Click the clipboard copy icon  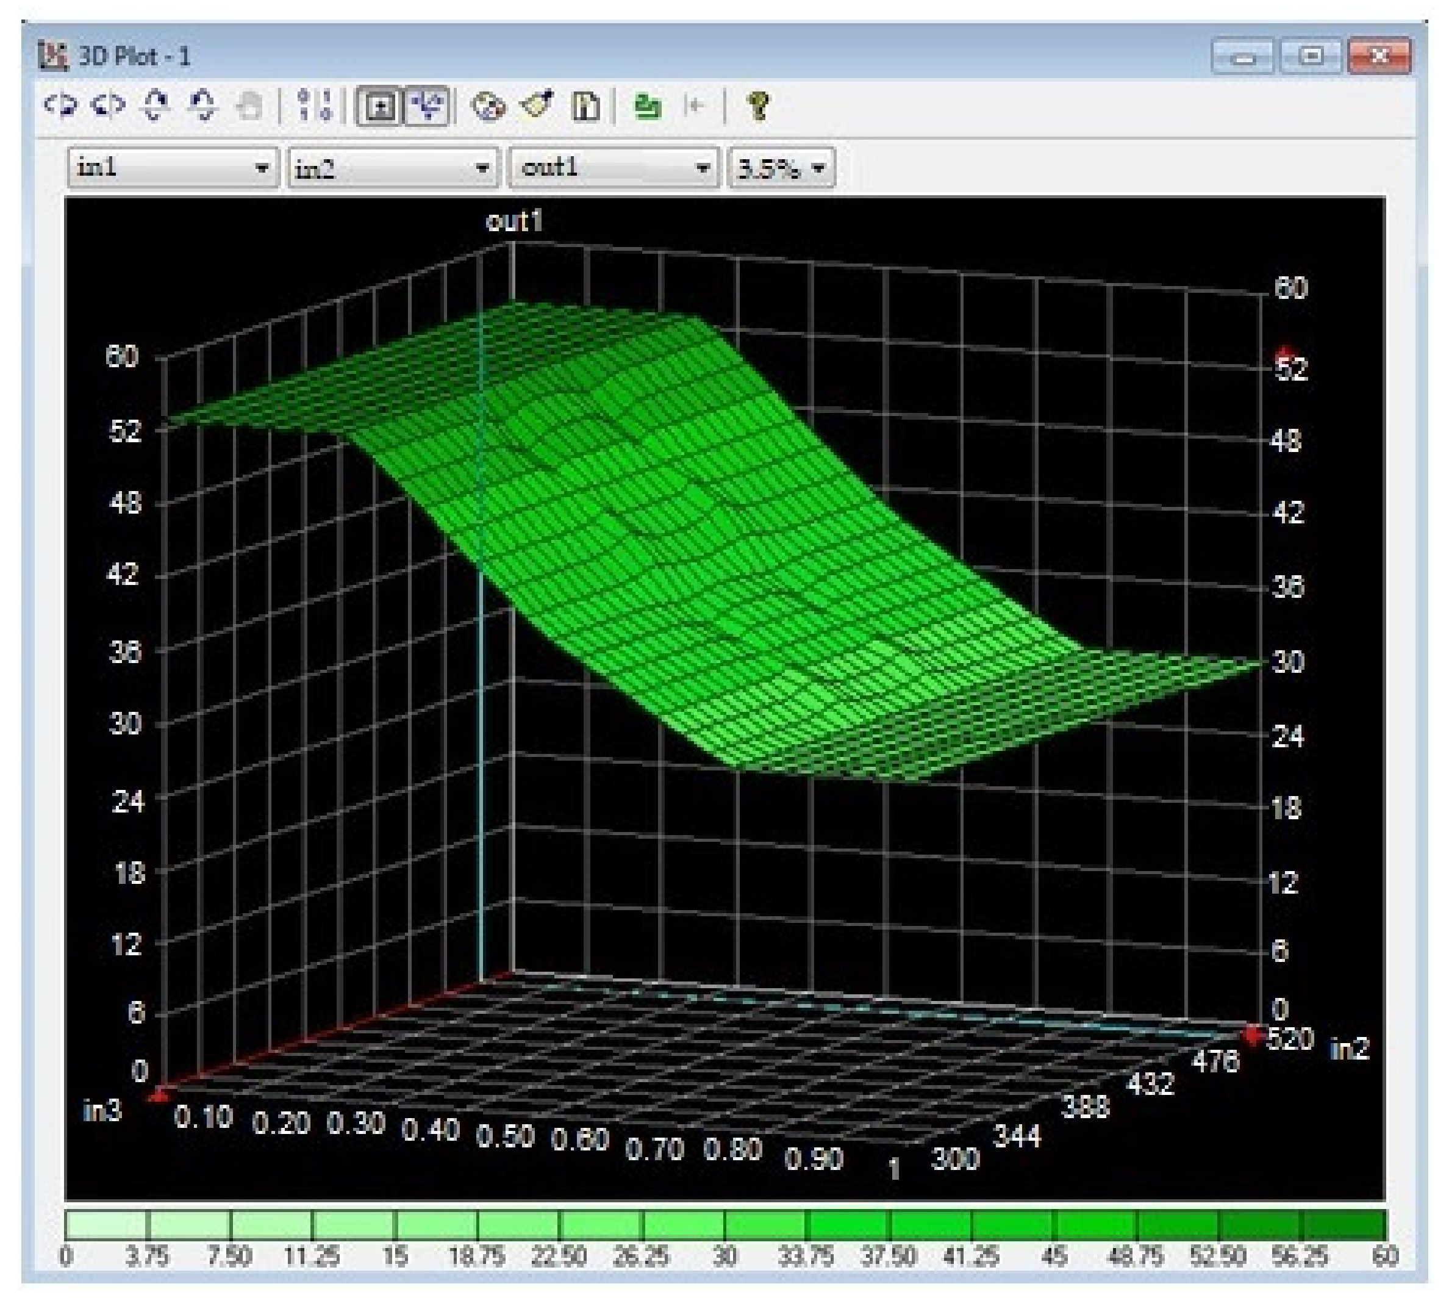[x=585, y=106]
